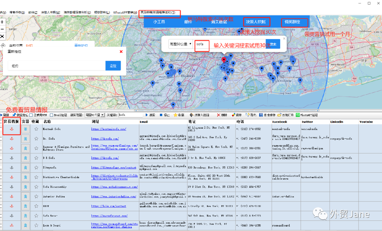Image resolution: width=382 pixels, height=231 pixels.
Task: Toggle the 已使用VPN checkbox
Action: point(31,115)
